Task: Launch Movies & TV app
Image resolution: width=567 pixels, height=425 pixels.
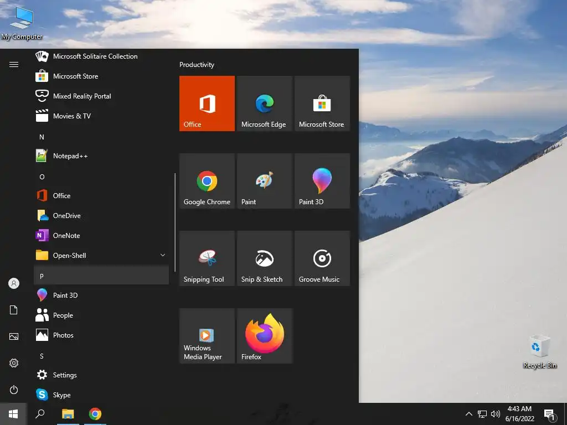Action: coord(101,116)
